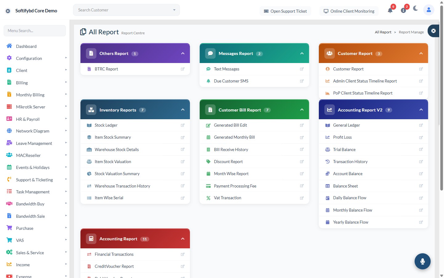444x278 pixels.
Task: Click the Online Client Monitoring button
Action: (349, 11)
